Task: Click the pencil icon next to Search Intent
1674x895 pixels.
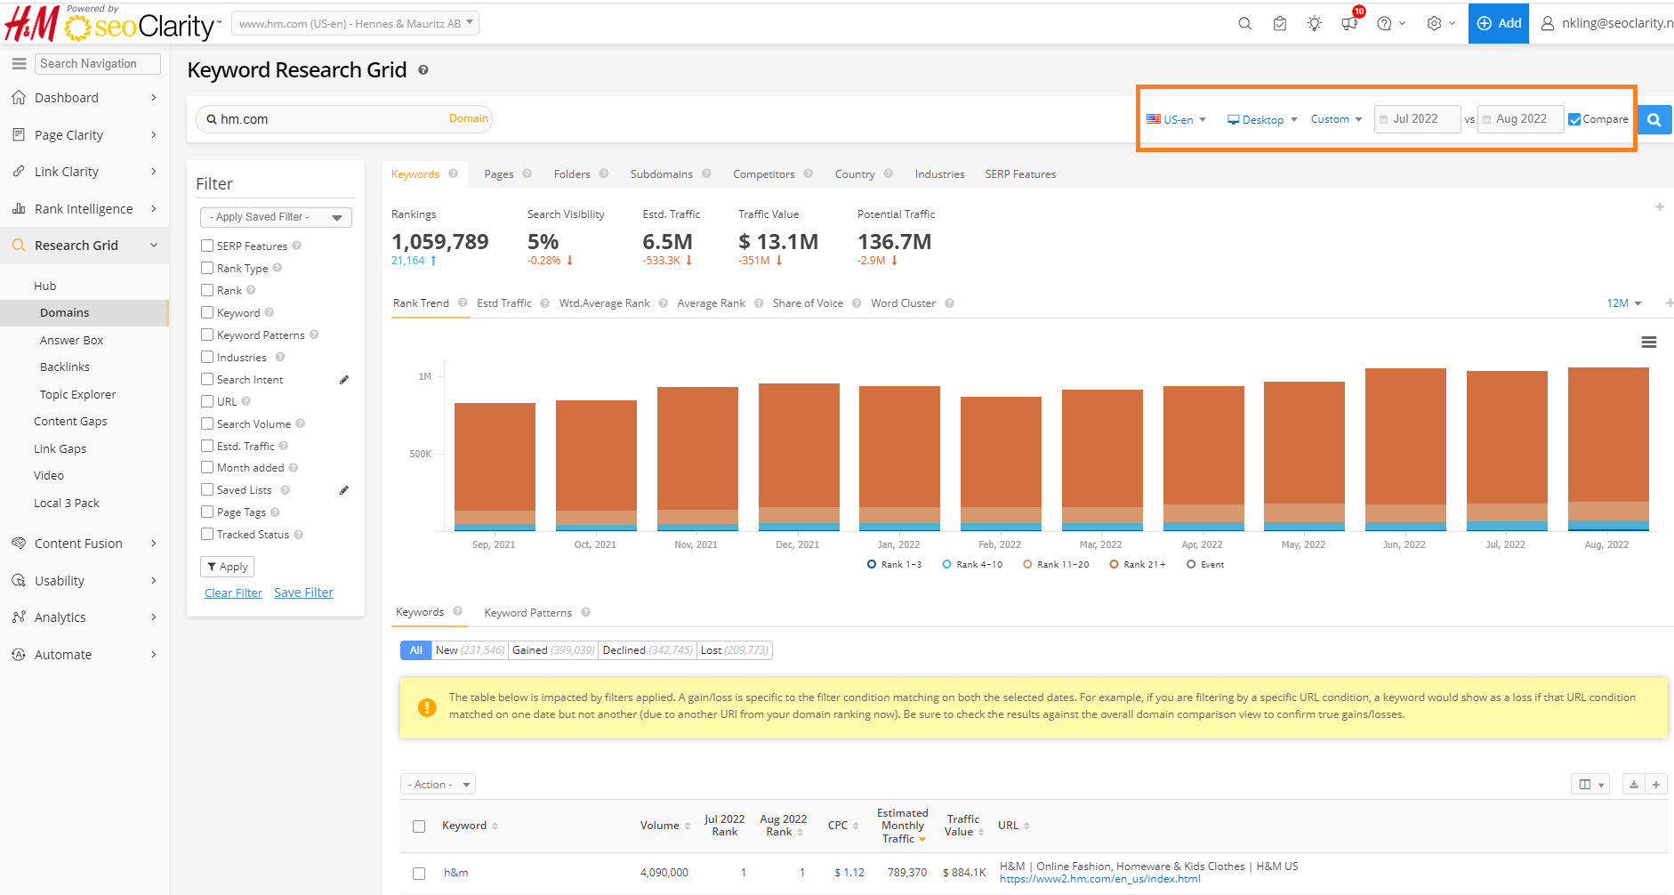Action: (344, 380)
